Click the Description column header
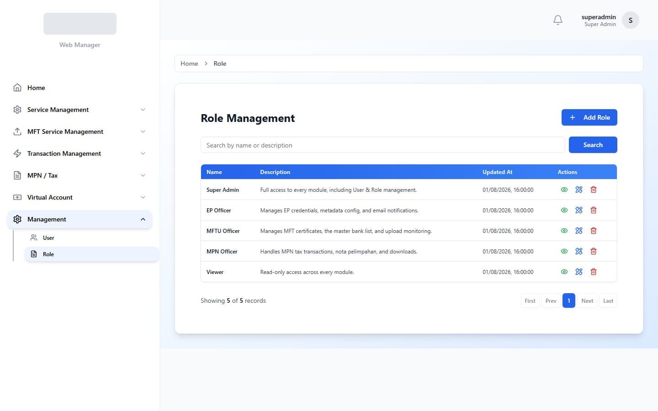Viewport: 658px width, 411px height. [275, 172]
